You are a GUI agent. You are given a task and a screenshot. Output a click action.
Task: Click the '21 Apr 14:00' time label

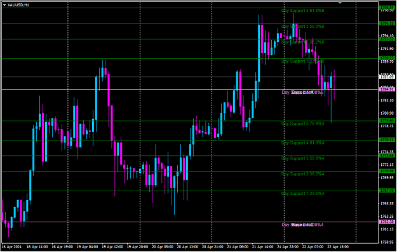click(263, 247)
